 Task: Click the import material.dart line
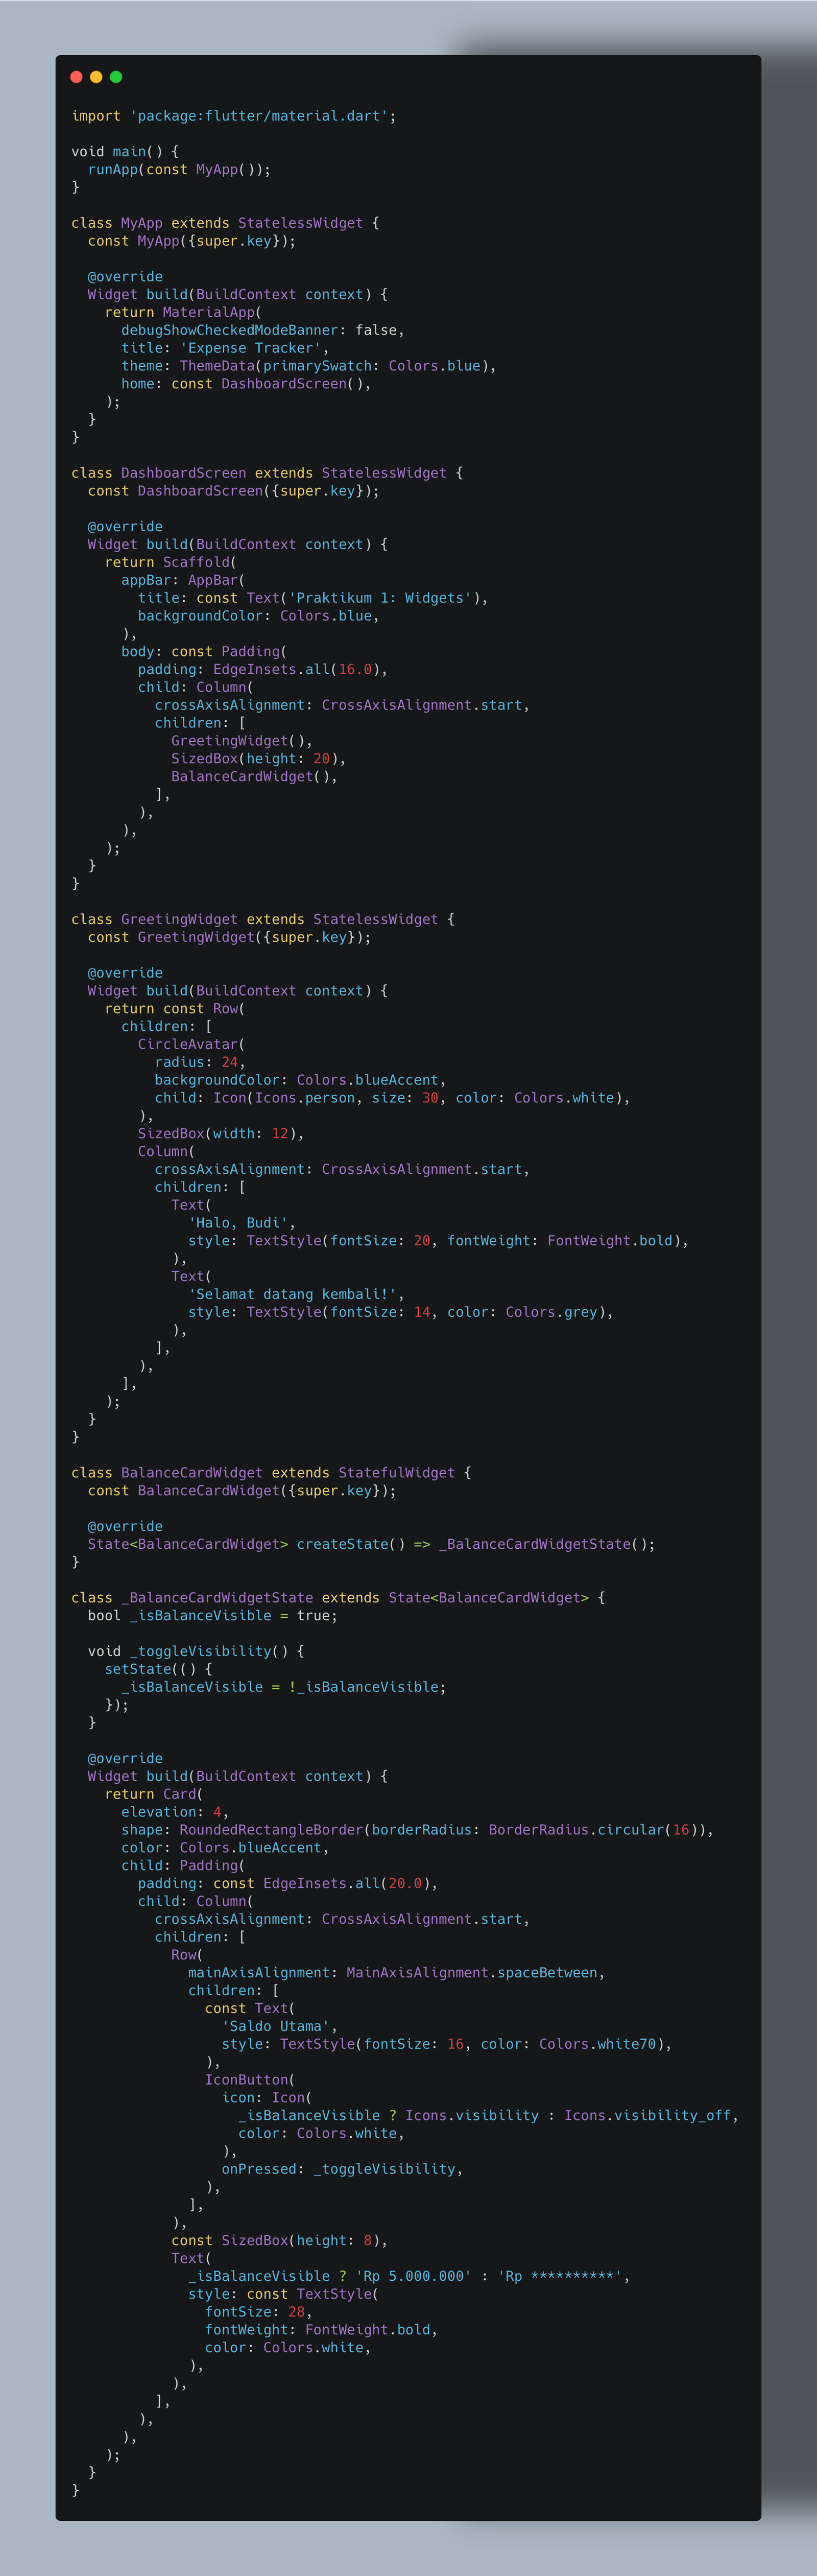(x=234, y=116)
